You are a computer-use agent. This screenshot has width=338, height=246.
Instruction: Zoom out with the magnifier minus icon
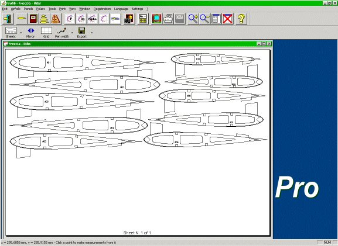tap(204, 19)
